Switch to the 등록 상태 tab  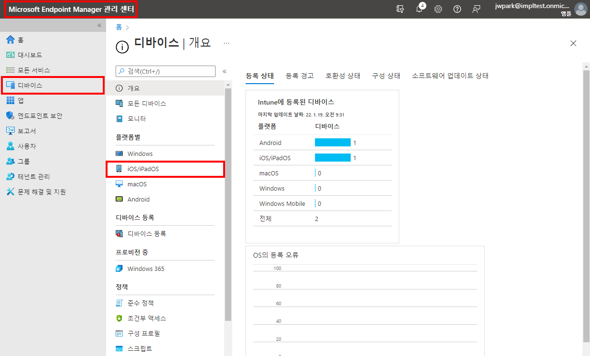coord(260,76)
